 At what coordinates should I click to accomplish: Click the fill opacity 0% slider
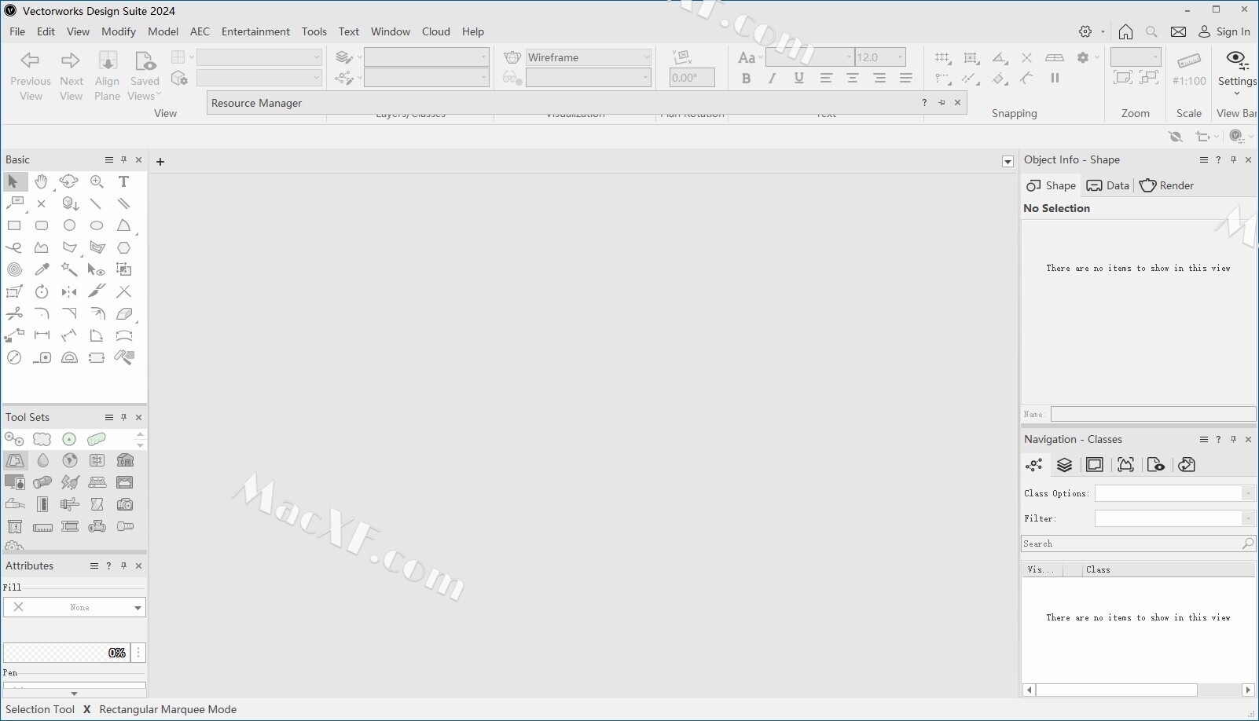(x=67, y=653)
